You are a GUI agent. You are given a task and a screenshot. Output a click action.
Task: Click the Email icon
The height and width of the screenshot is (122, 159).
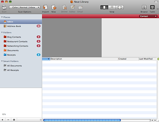pyautogui.click(x=80, y=8)
